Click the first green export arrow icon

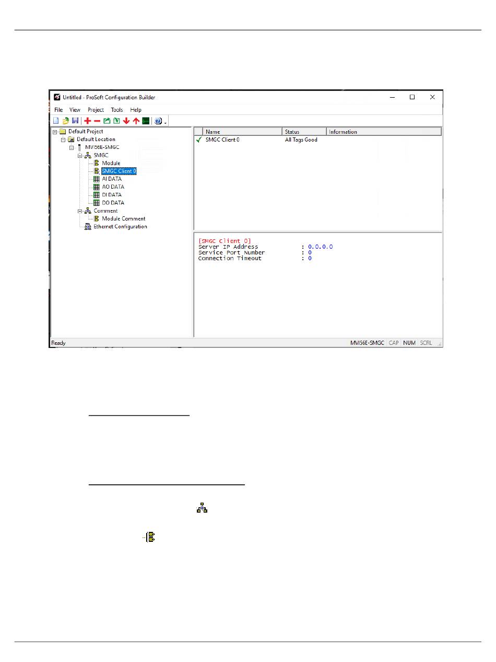click(x=107, y=121)
